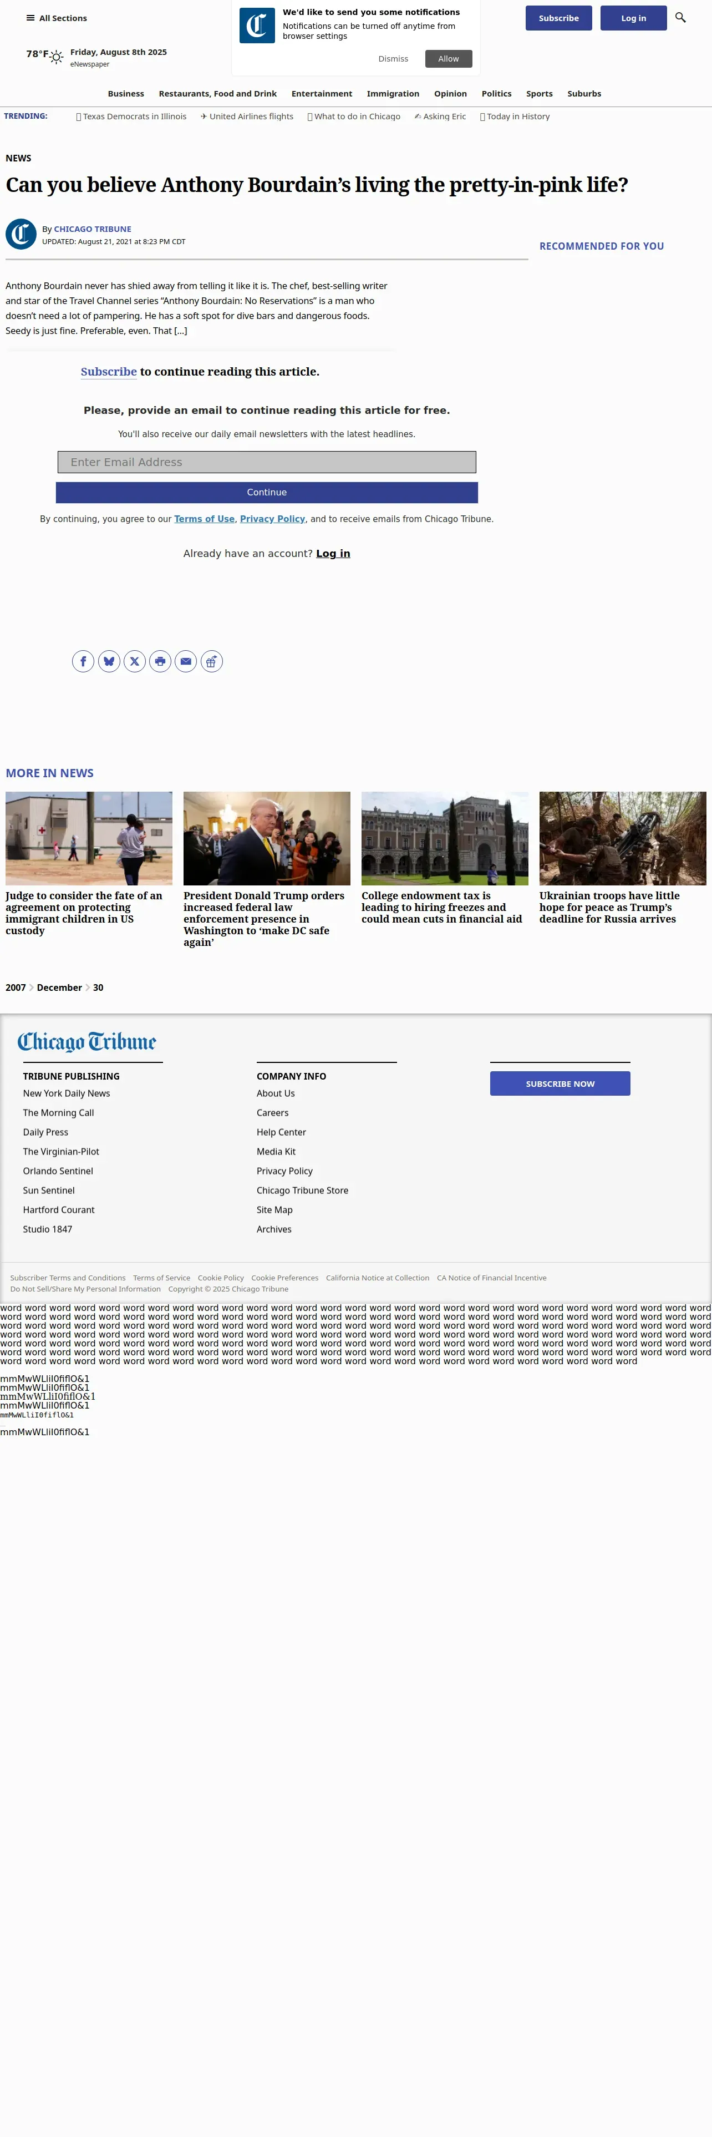Click the Chicago Tribune footer logo
This screenshot has width=712, height=2137.
click(x=87, y=1042)
